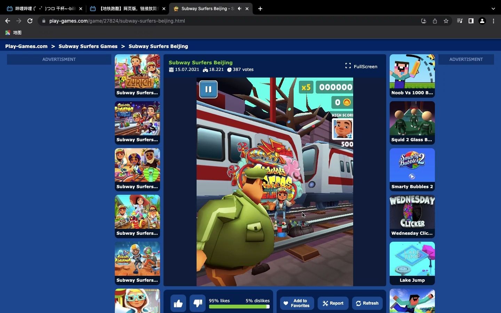
Task: Open Lake Jump game
Action: point(412,263)
